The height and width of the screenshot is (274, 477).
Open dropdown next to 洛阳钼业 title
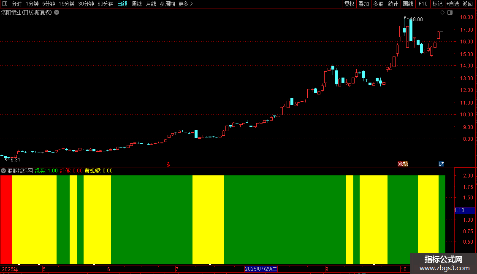pos(57,12)
